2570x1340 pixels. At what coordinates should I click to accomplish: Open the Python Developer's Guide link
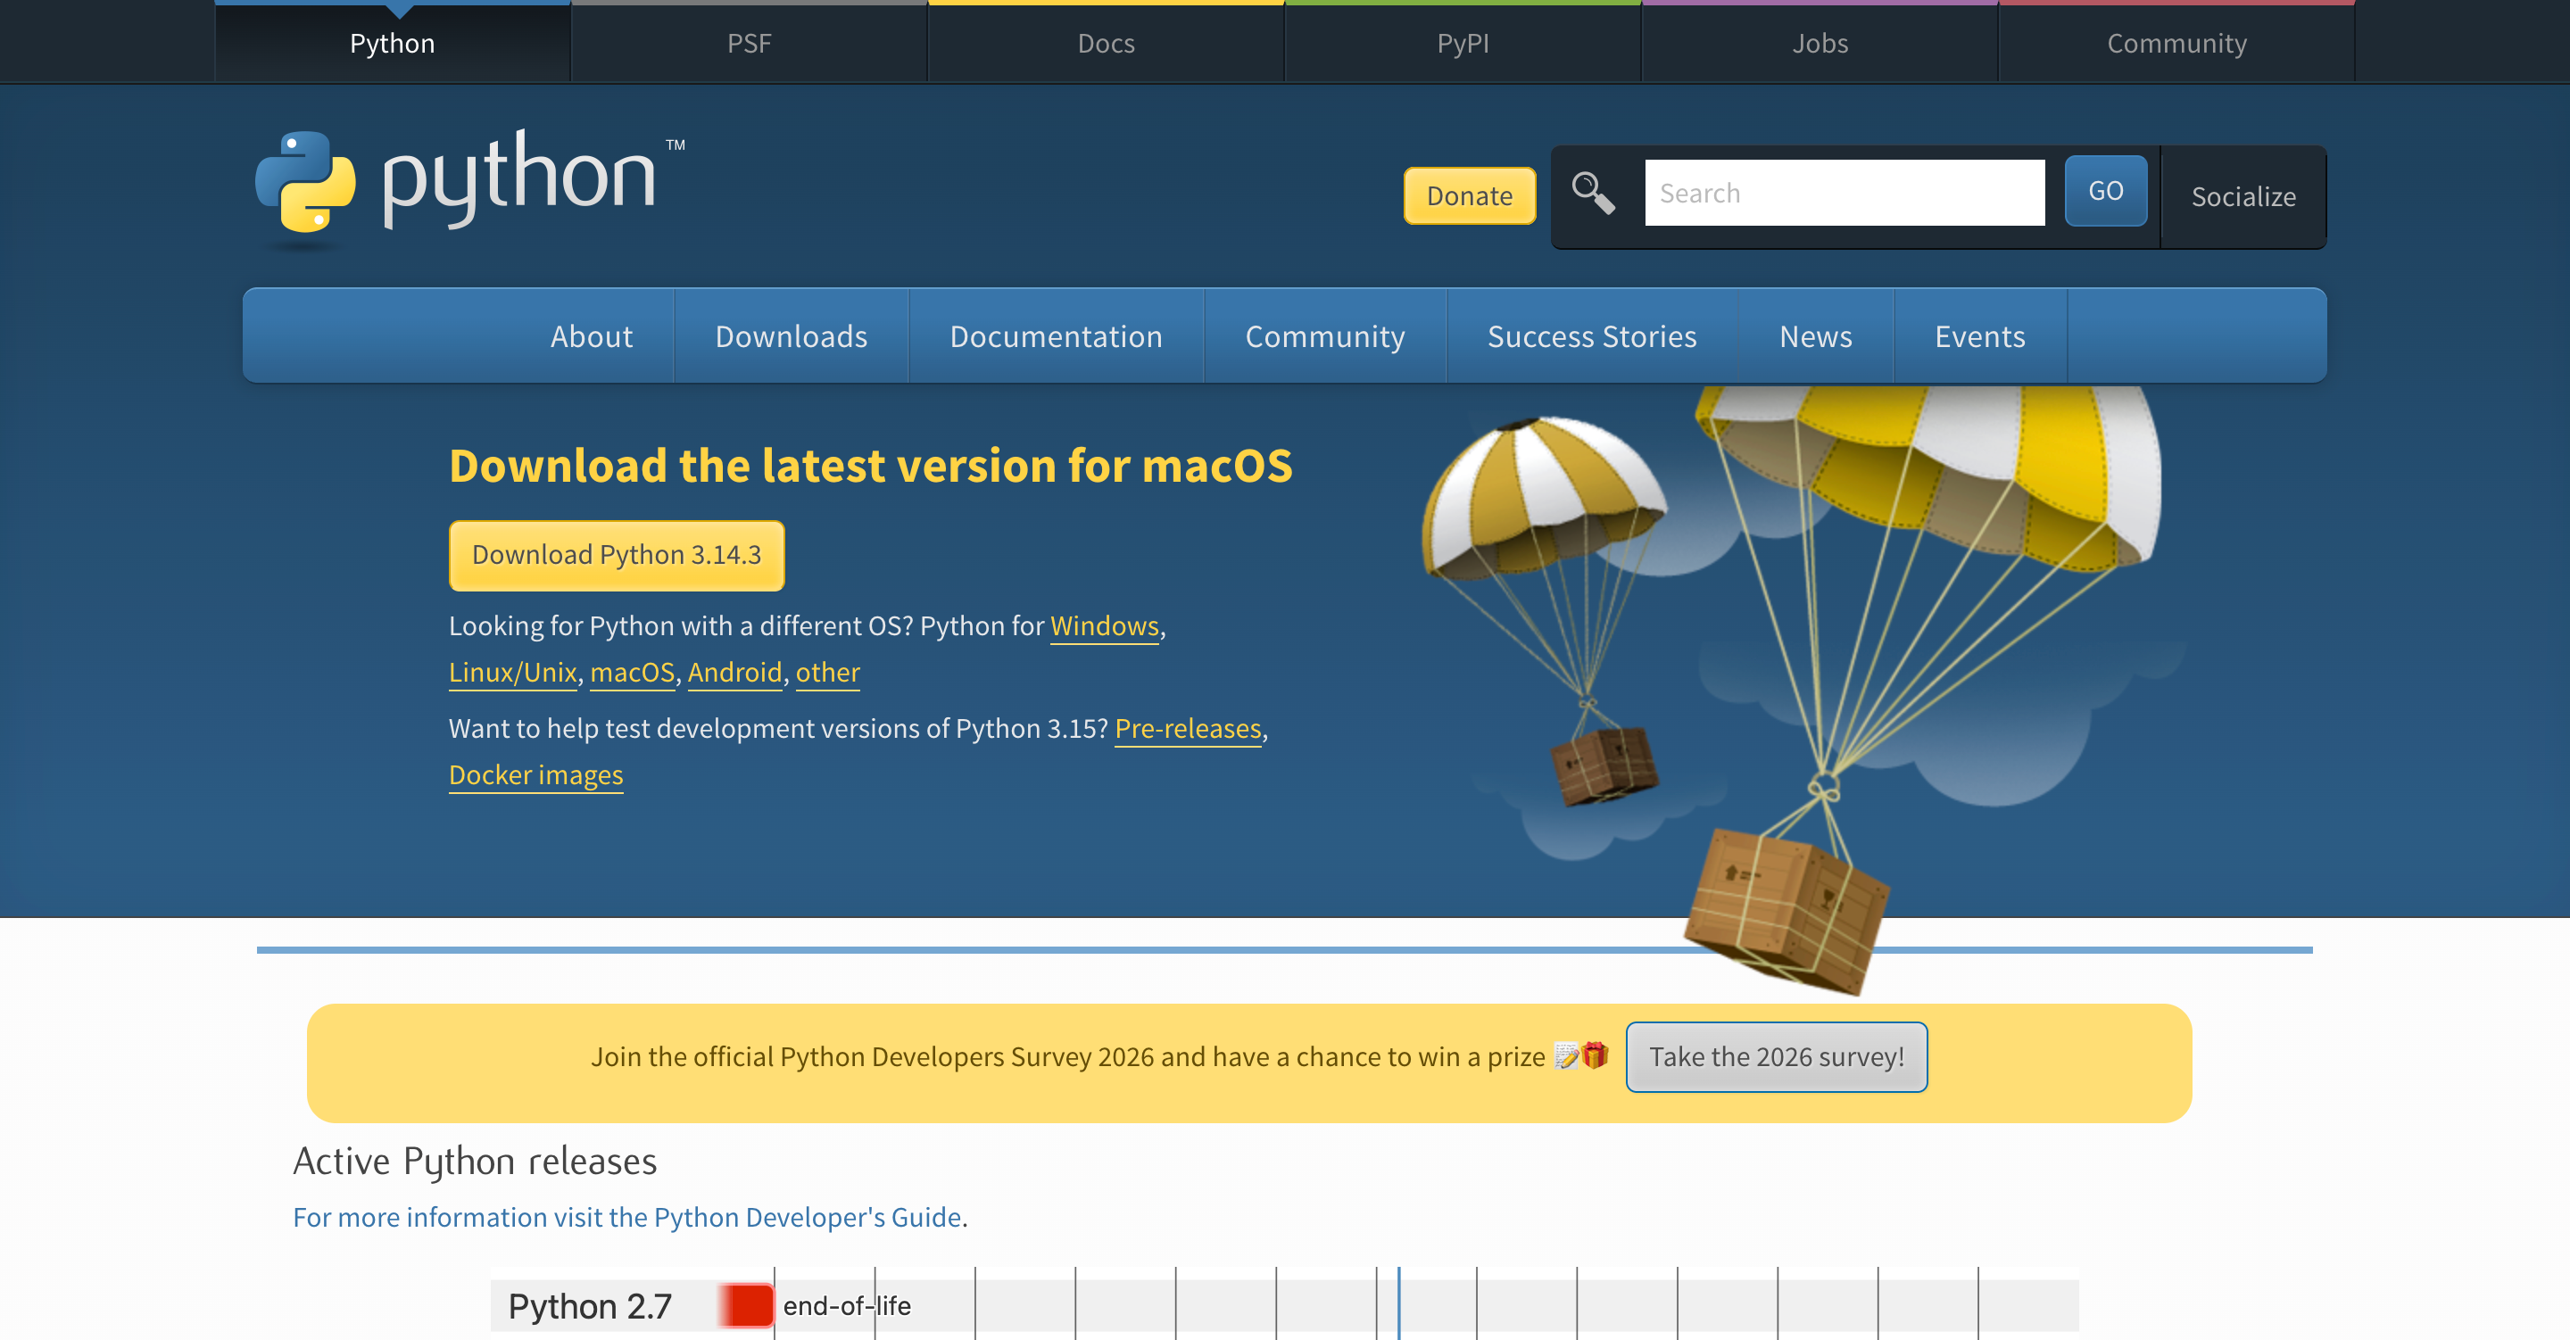click(626, 1217)
